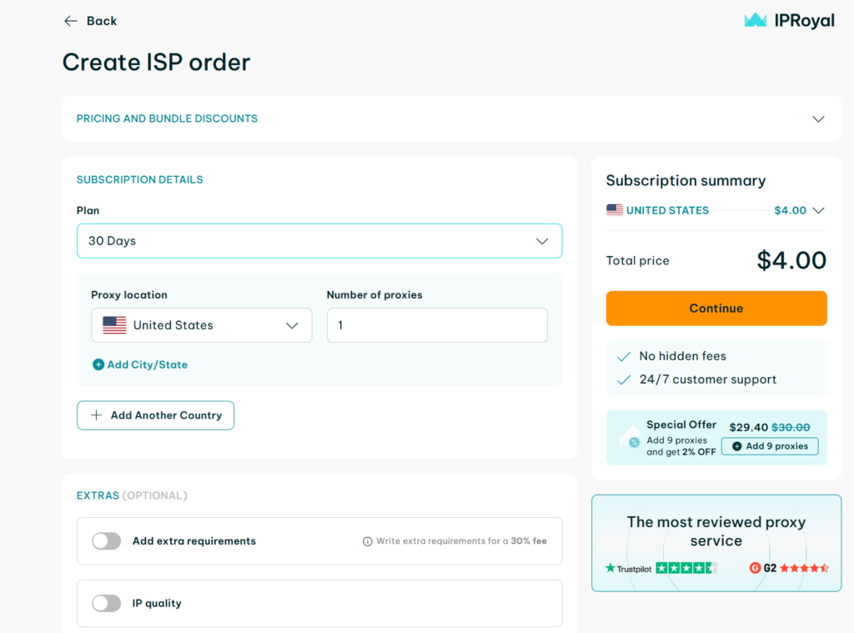
Task: Select the Extras section heading
Action: click(x=98, y=495)
